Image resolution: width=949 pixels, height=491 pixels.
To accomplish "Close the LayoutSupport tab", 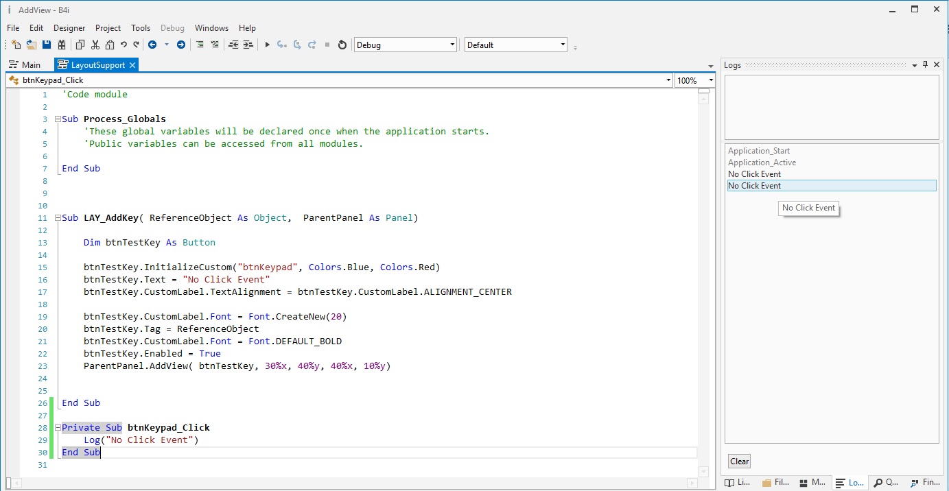I will (132, 64).
